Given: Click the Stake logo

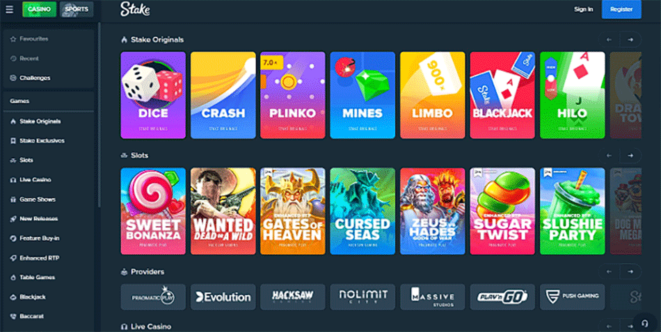Looking at the screenshot, I should coord(135,9).
